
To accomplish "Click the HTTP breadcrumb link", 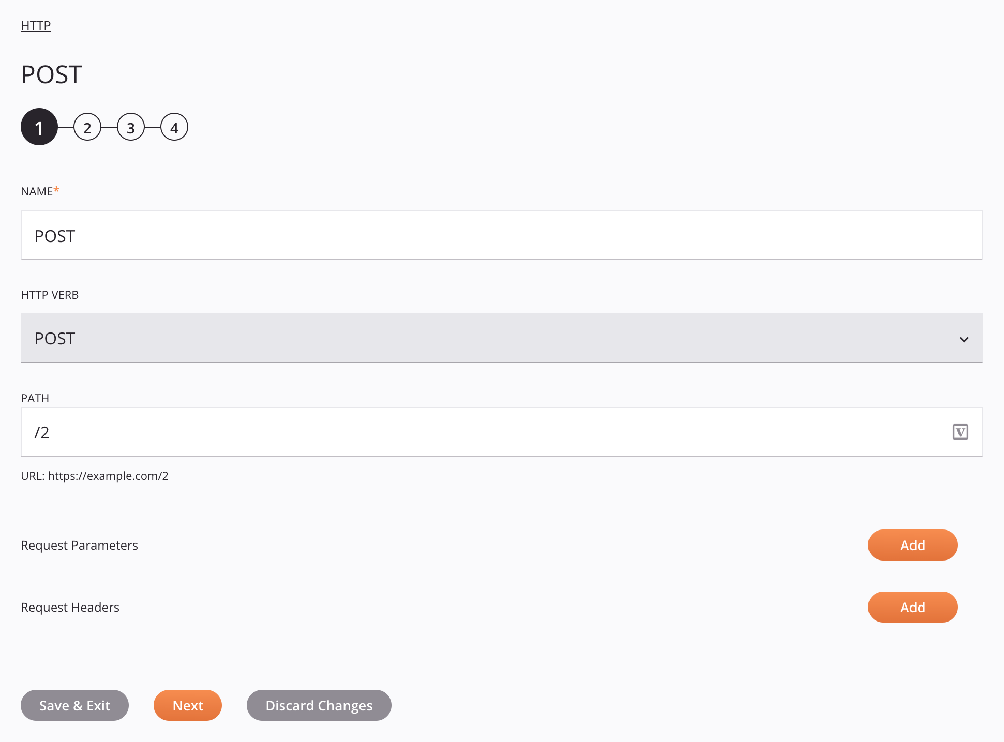I will click(37, 25).
